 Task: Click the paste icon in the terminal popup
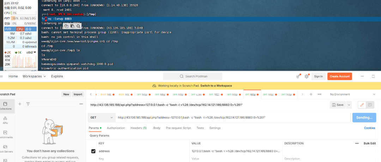72,26
